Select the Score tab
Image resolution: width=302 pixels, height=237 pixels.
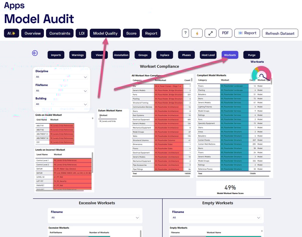(x=131, y=33)
